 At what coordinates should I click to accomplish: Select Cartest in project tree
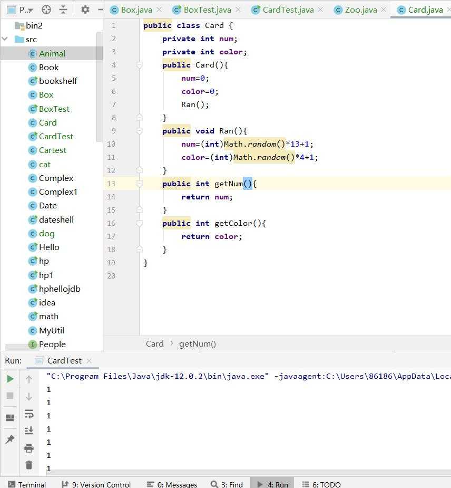click(x=47, y=150)
